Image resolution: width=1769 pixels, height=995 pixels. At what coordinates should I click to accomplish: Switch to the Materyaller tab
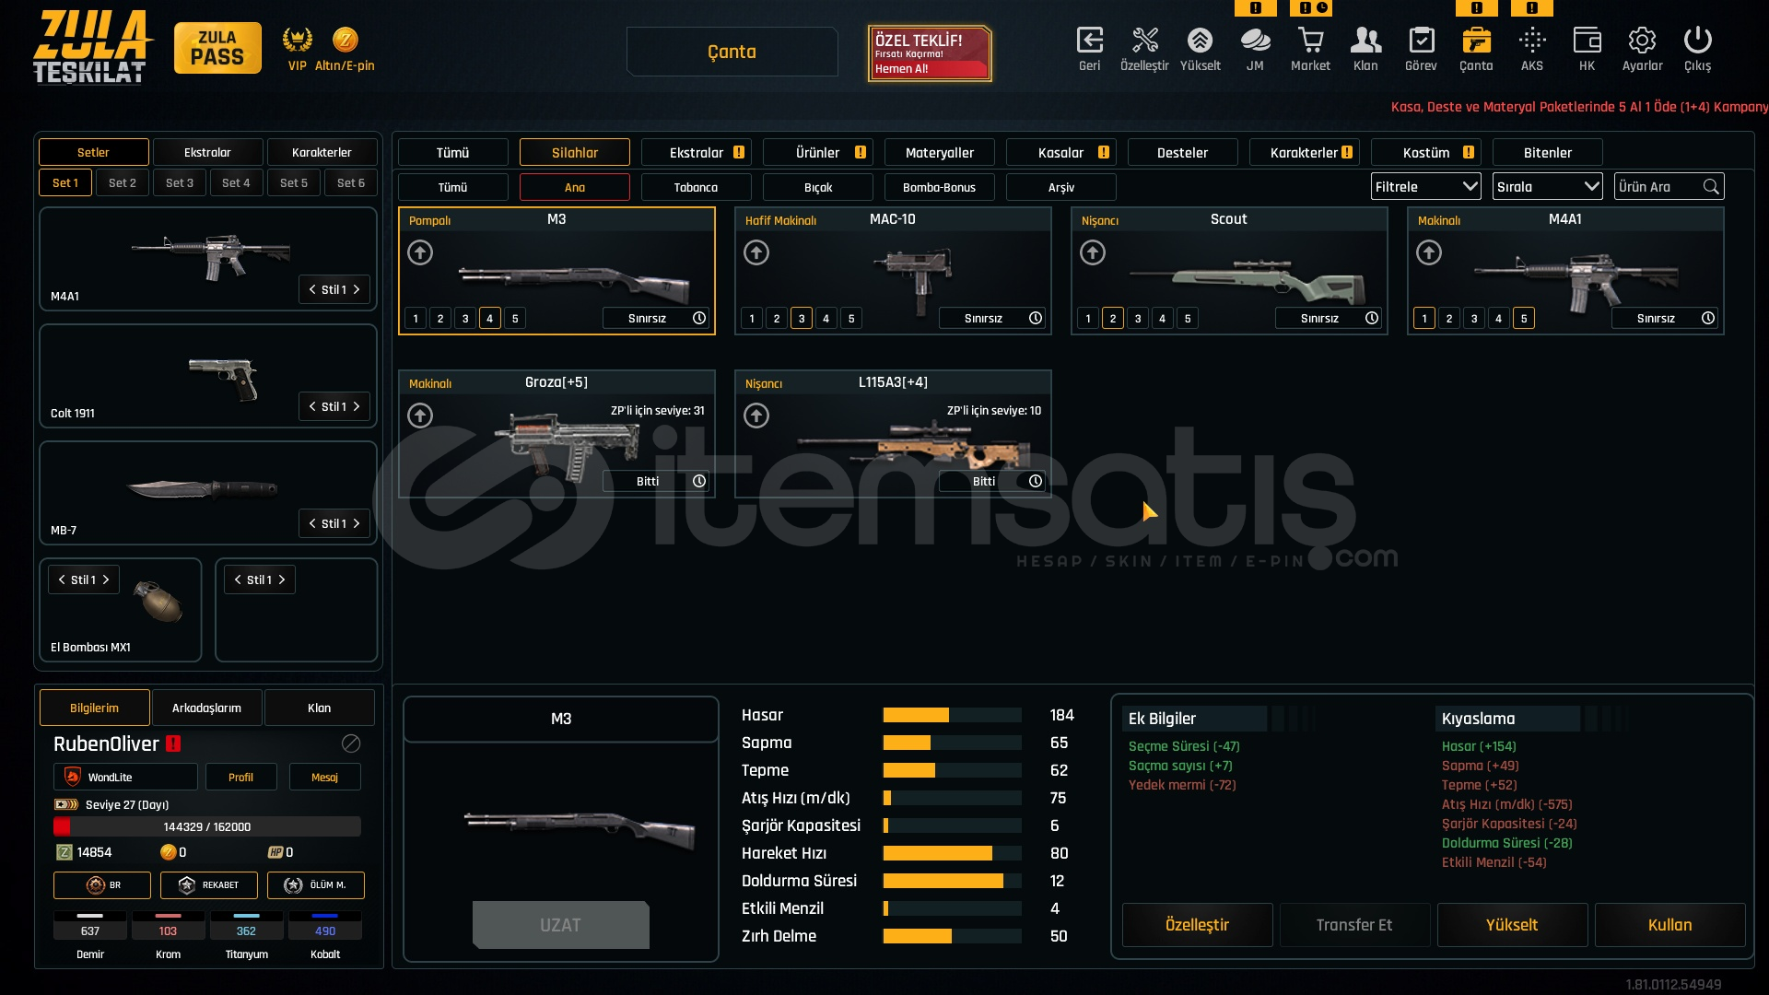point(939,153)
